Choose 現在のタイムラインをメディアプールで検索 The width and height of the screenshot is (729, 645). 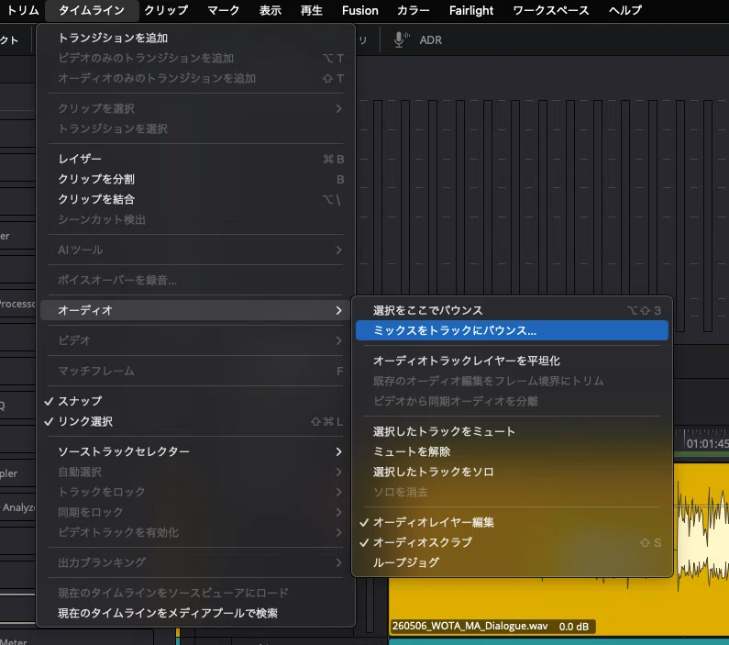click(195, 613)
